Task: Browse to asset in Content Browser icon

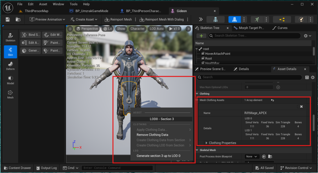Action: (18, 20)
